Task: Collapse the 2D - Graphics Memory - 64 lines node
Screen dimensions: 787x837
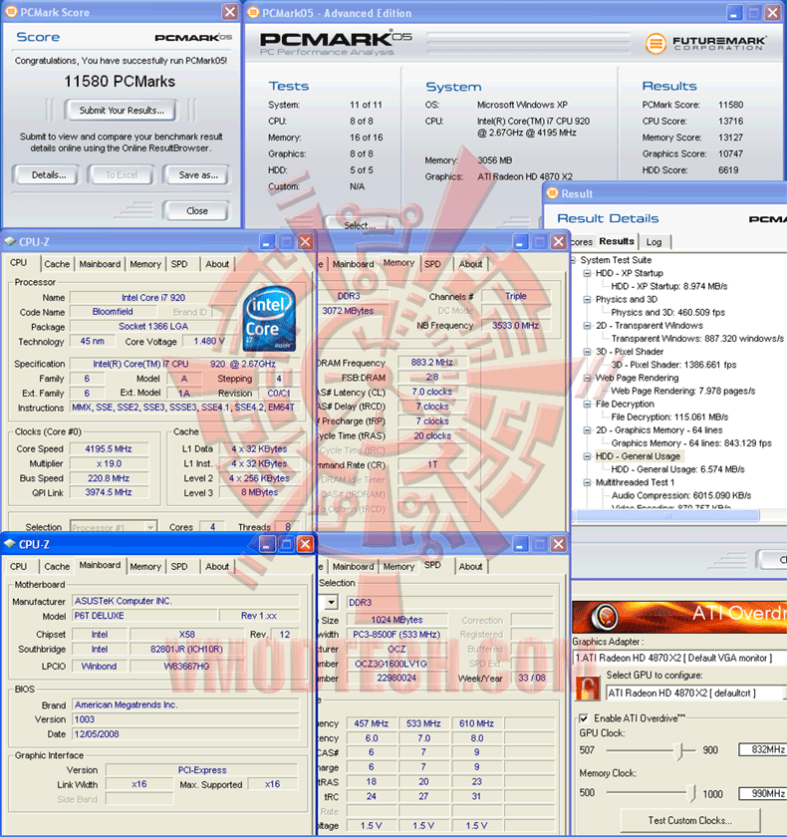Action: [x=587, y=430]
